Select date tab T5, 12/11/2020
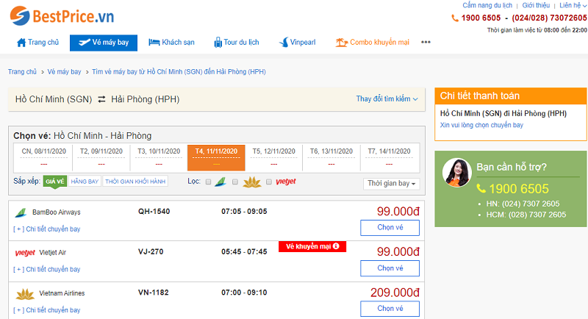The image size is (588, 319). coord(273,157)
